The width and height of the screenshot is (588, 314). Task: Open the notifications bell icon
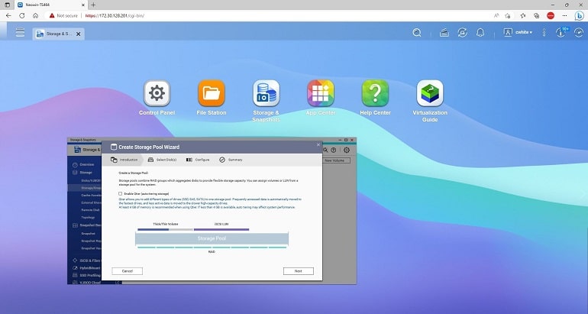pyautogui.click(x=480, y=33)
